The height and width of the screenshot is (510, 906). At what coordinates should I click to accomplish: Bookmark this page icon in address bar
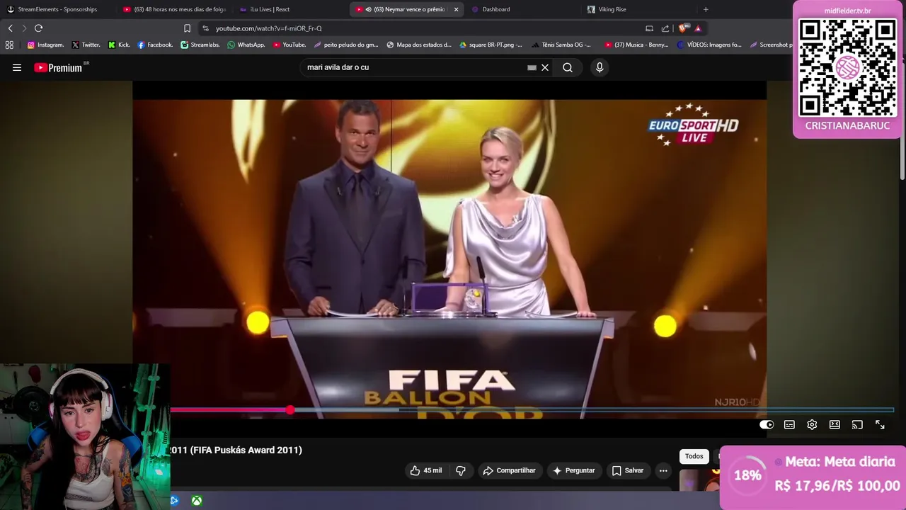[187, 28]
